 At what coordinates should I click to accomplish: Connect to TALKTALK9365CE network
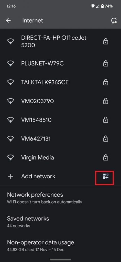pos(60,82)
